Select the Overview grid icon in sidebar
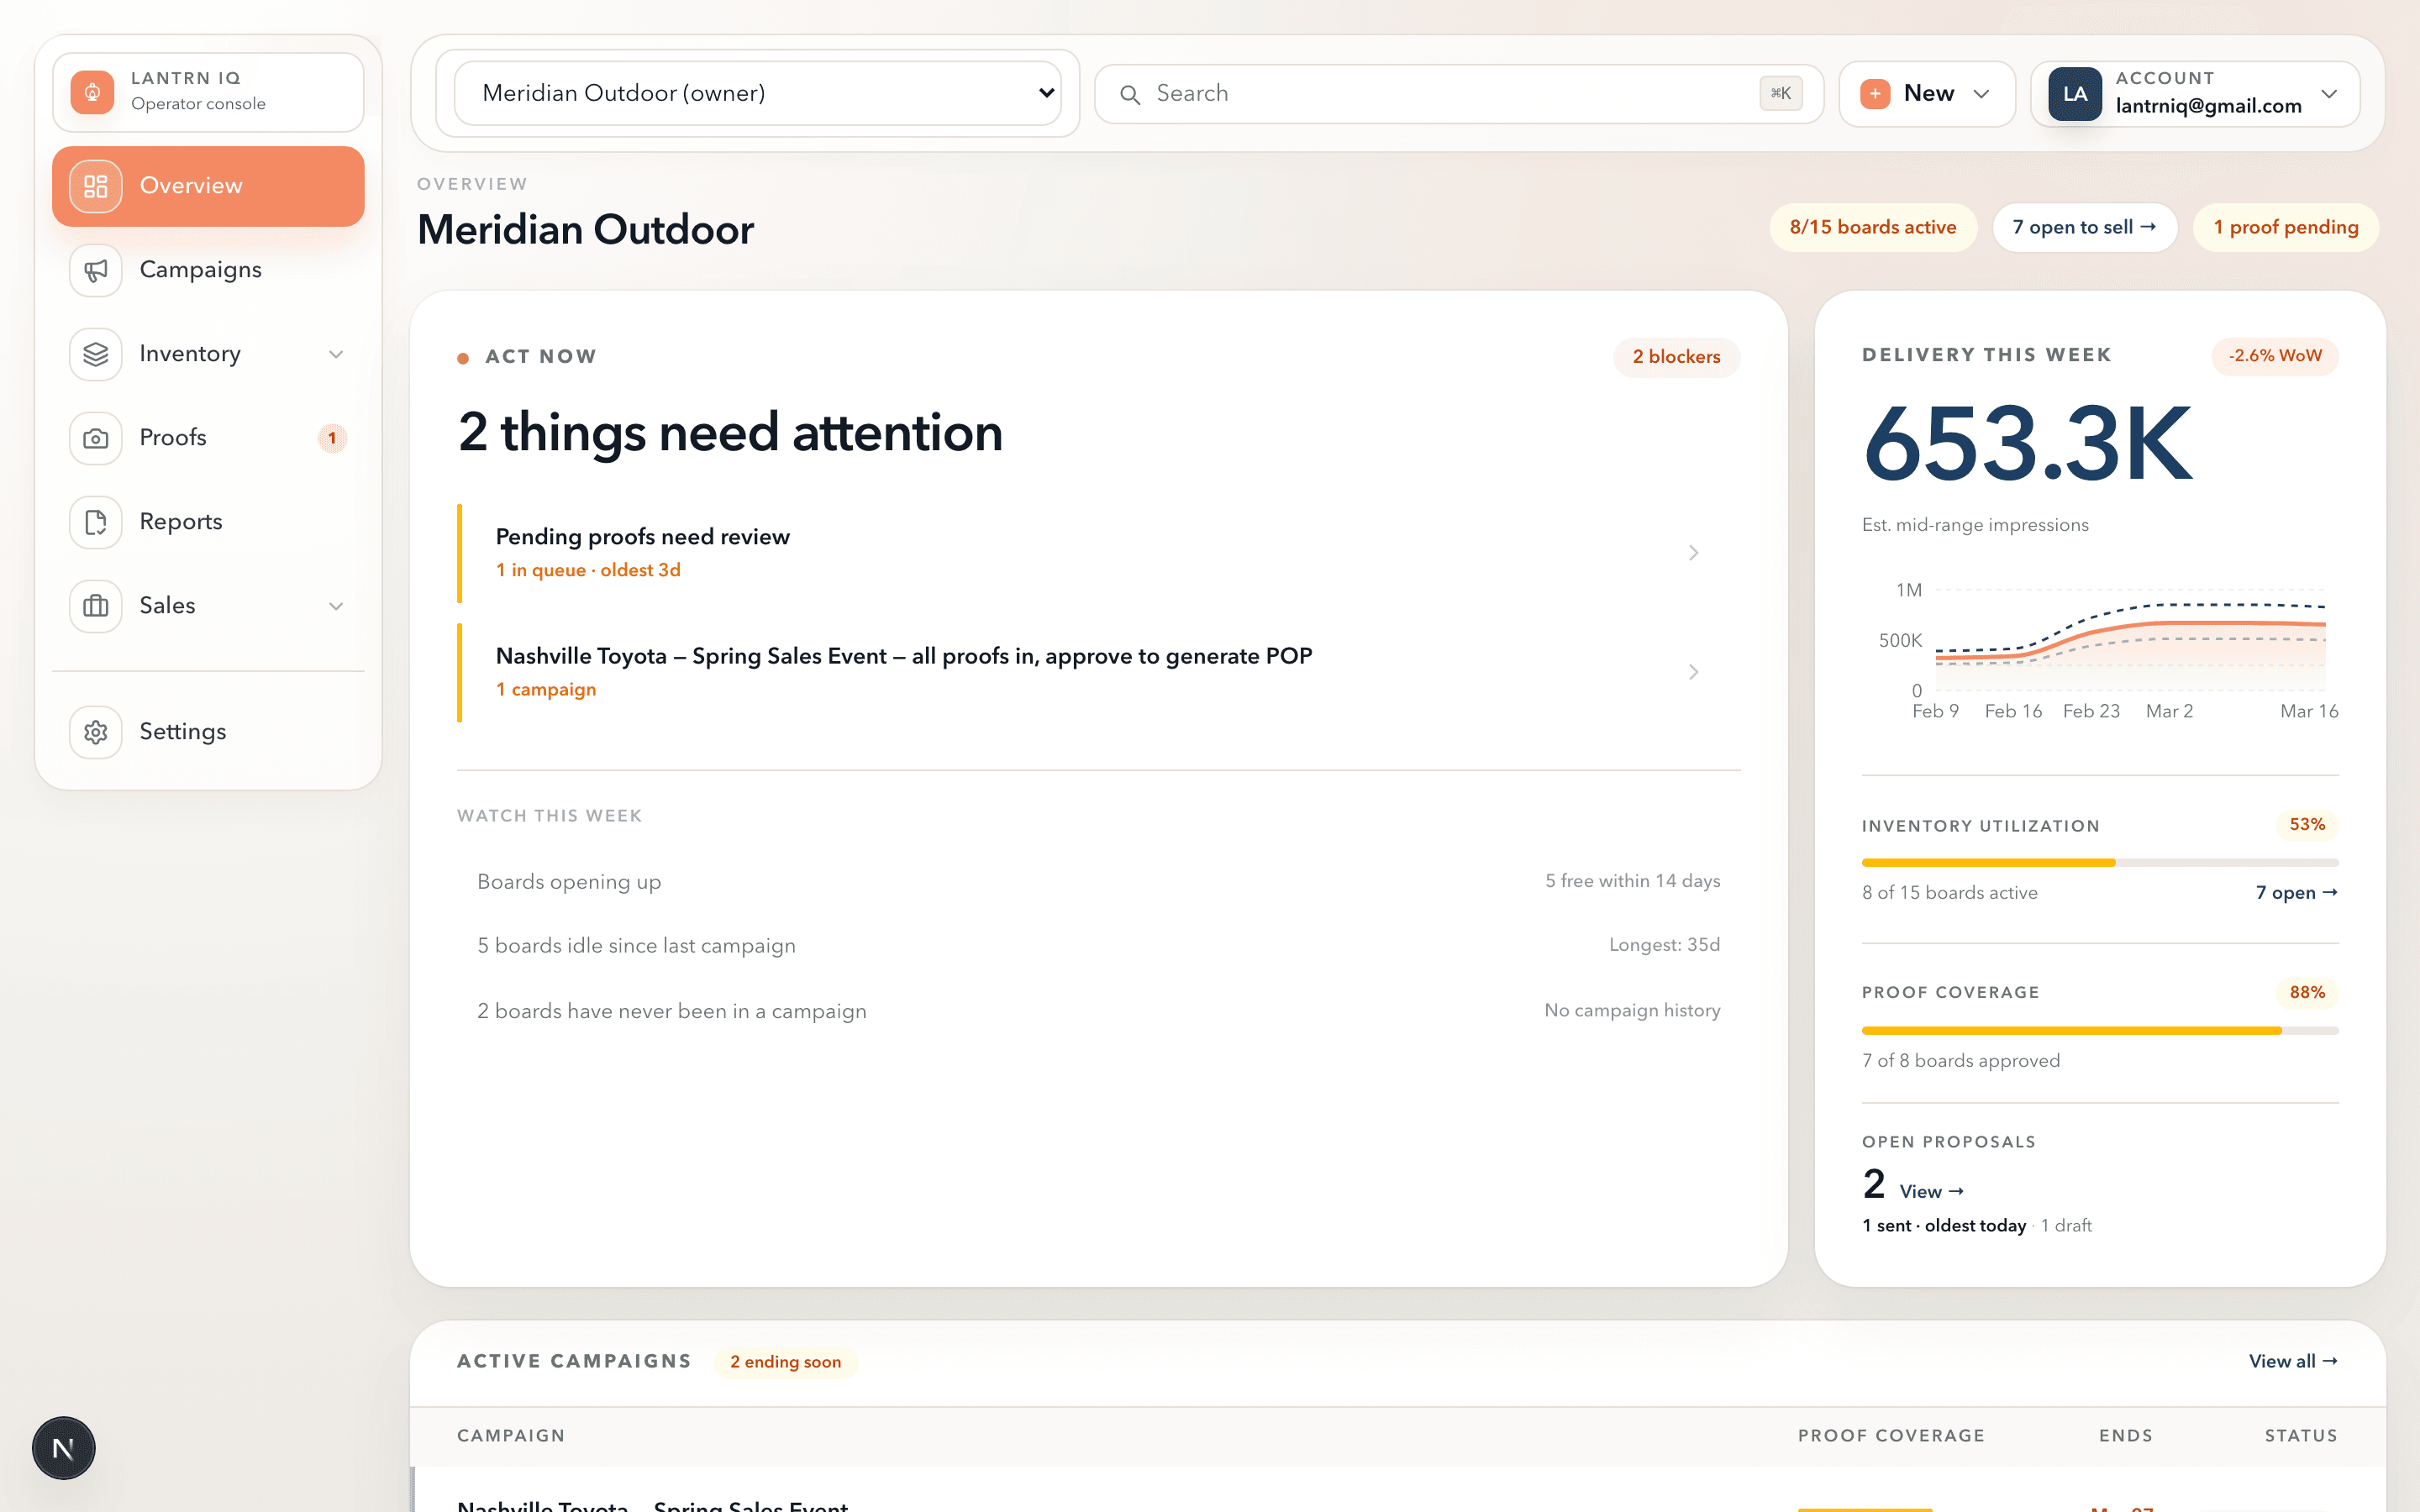The image size is (2420, 1512). coord(95,185)
